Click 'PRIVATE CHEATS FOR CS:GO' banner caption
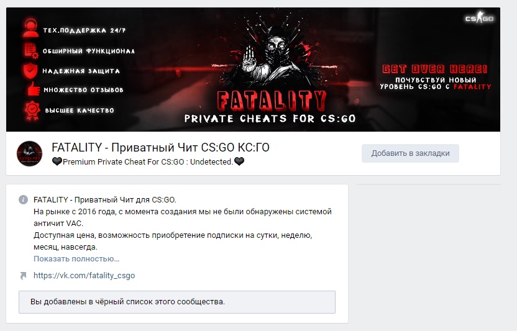Screen dimensions: 517x331 pyautogui.click(x=270, y=119)
